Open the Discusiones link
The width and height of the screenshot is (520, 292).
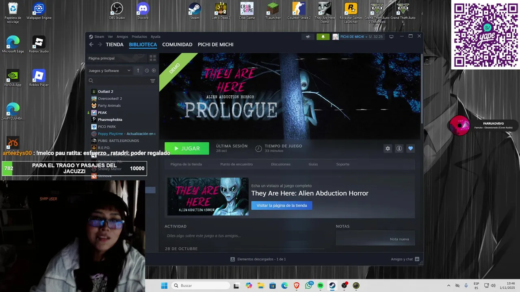(x=281, y=164)
